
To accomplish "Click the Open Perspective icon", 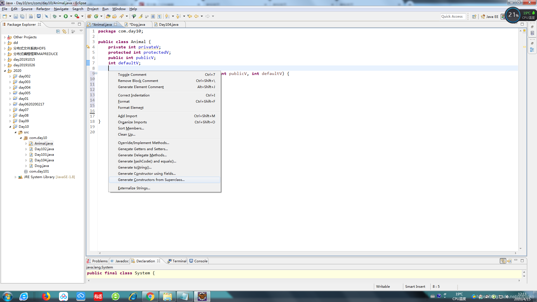I will pyautogui.click(x=474, y=16).
